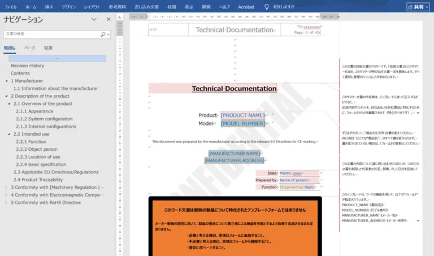Jump to 2.2.1 Function
The width and height of the screenshot is (434, 256).
point(31,142)
